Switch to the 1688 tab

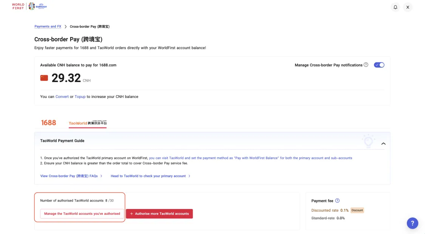click(48, 123)
